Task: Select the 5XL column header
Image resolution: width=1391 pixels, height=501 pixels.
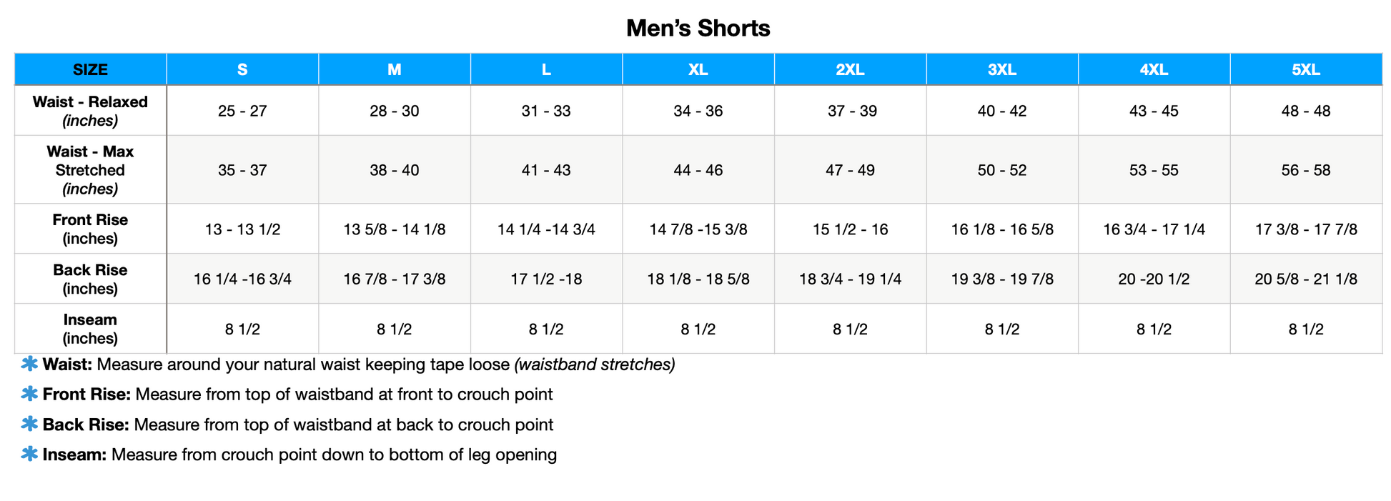Action: coord(1305,69)
